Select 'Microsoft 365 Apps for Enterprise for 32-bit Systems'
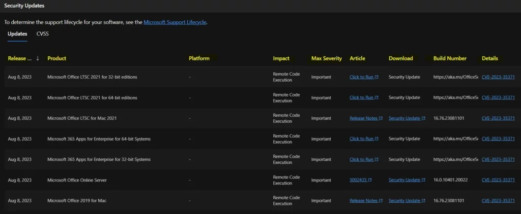The image size is (521, 214). (x=99, y=159)
